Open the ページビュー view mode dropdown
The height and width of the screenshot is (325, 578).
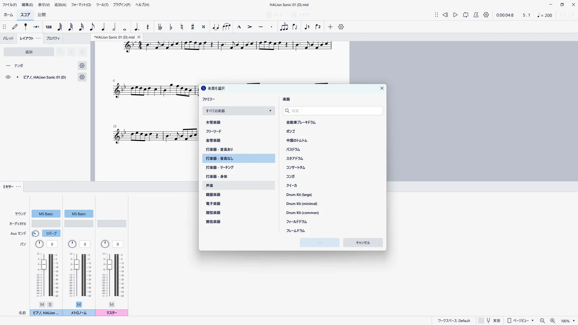coord(521,321)
